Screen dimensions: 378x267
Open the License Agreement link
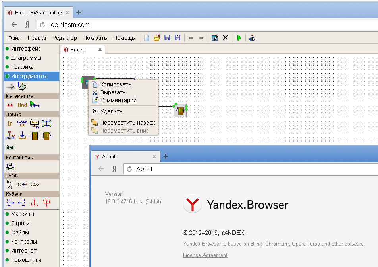pos(205,255)
